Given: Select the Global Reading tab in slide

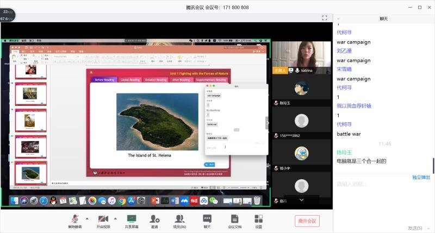Looking at the screenshot, I should coord(129,80).
